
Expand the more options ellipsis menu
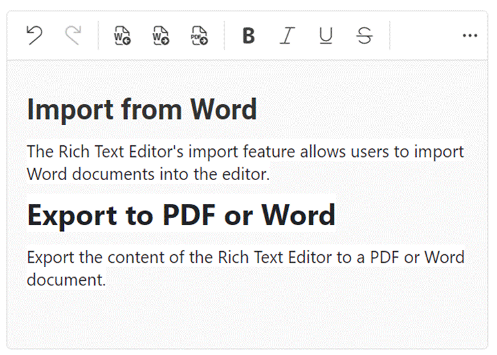[x=470, y=35]
